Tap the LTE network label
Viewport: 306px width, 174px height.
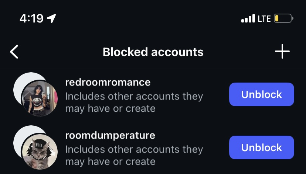tap(264, 18)
